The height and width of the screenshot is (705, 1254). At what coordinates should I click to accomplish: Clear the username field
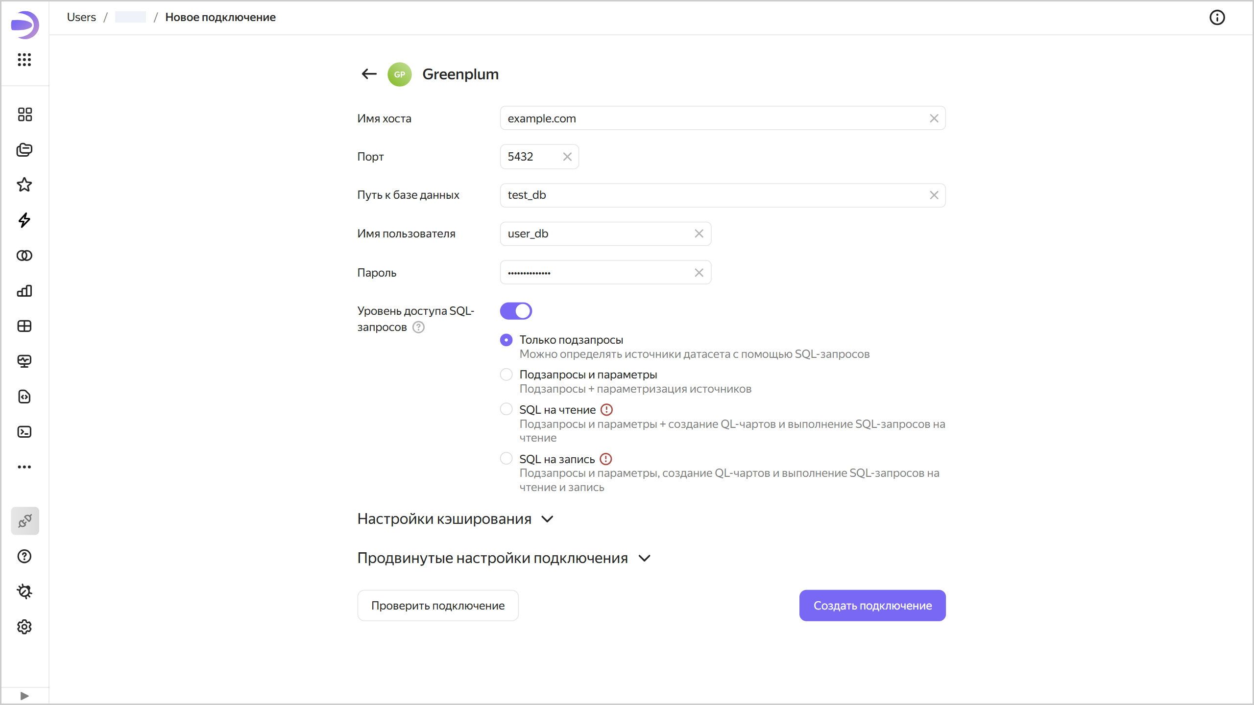click(x=699, y=234)
